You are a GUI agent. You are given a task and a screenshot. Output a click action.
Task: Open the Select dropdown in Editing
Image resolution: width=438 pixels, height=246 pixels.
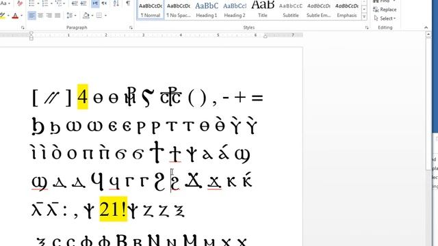385,18
